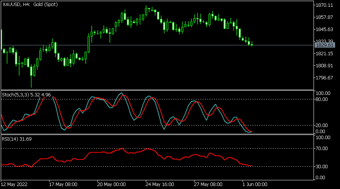This screenshot has width=340, height=189.
Task: Click the 1870.11 price axis value
Action: [x=324, y=5]
